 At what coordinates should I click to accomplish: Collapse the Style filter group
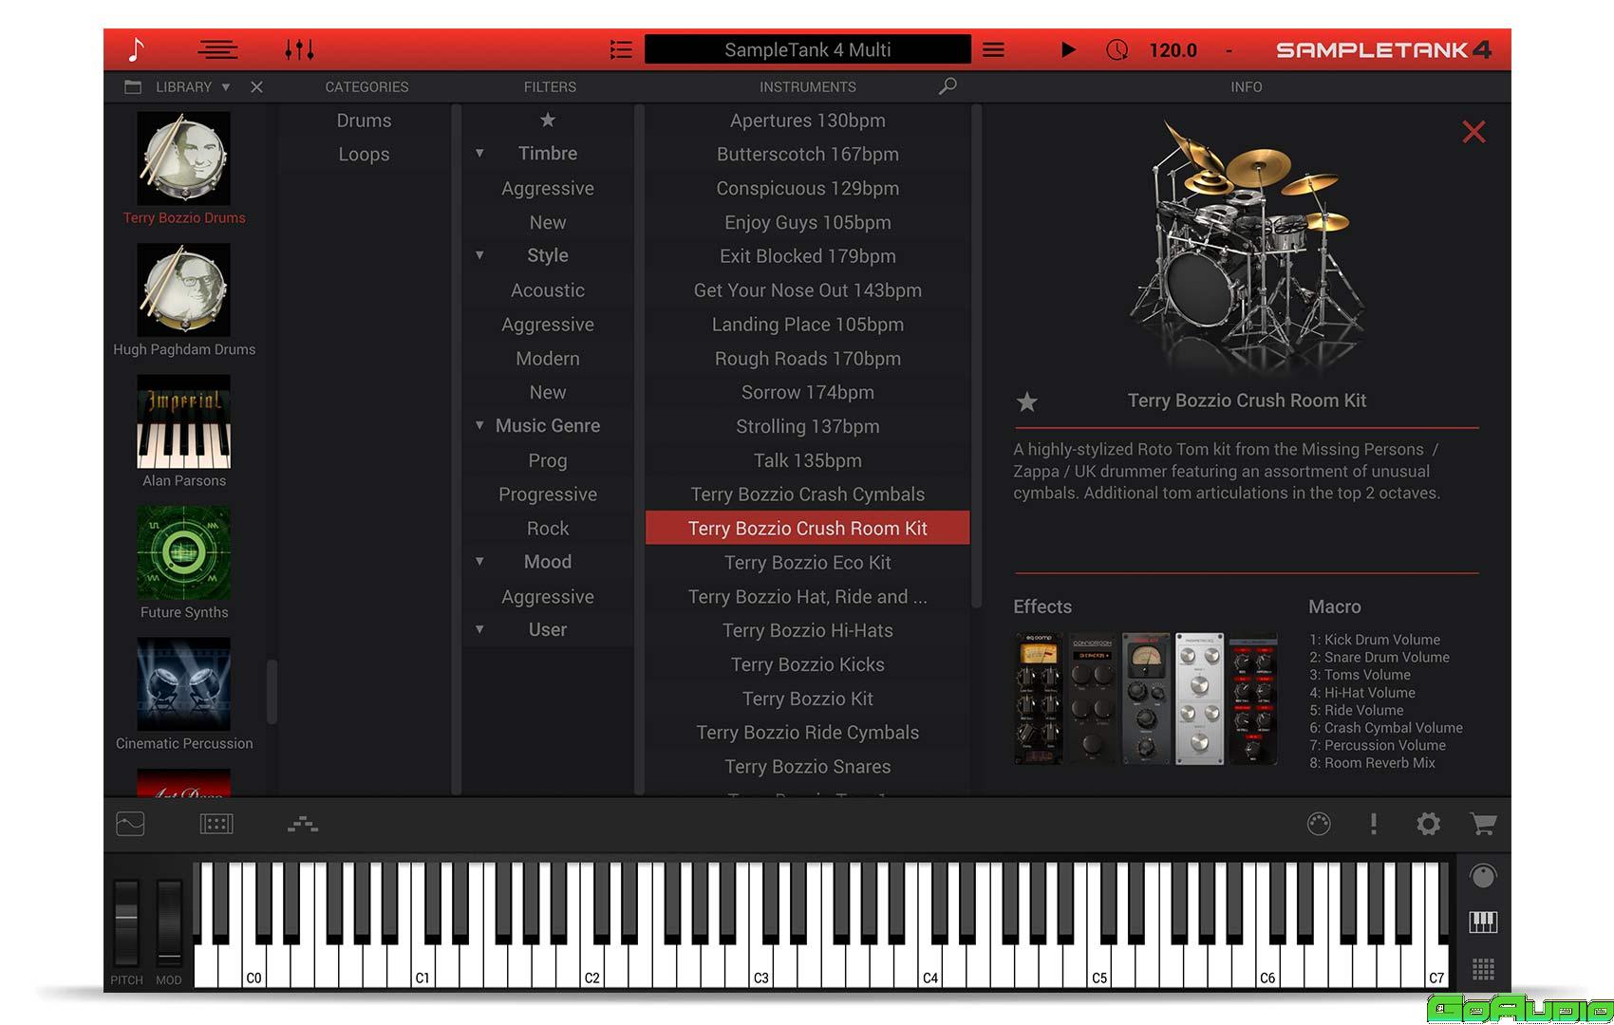pyautogui.click(x=479, y=255)
